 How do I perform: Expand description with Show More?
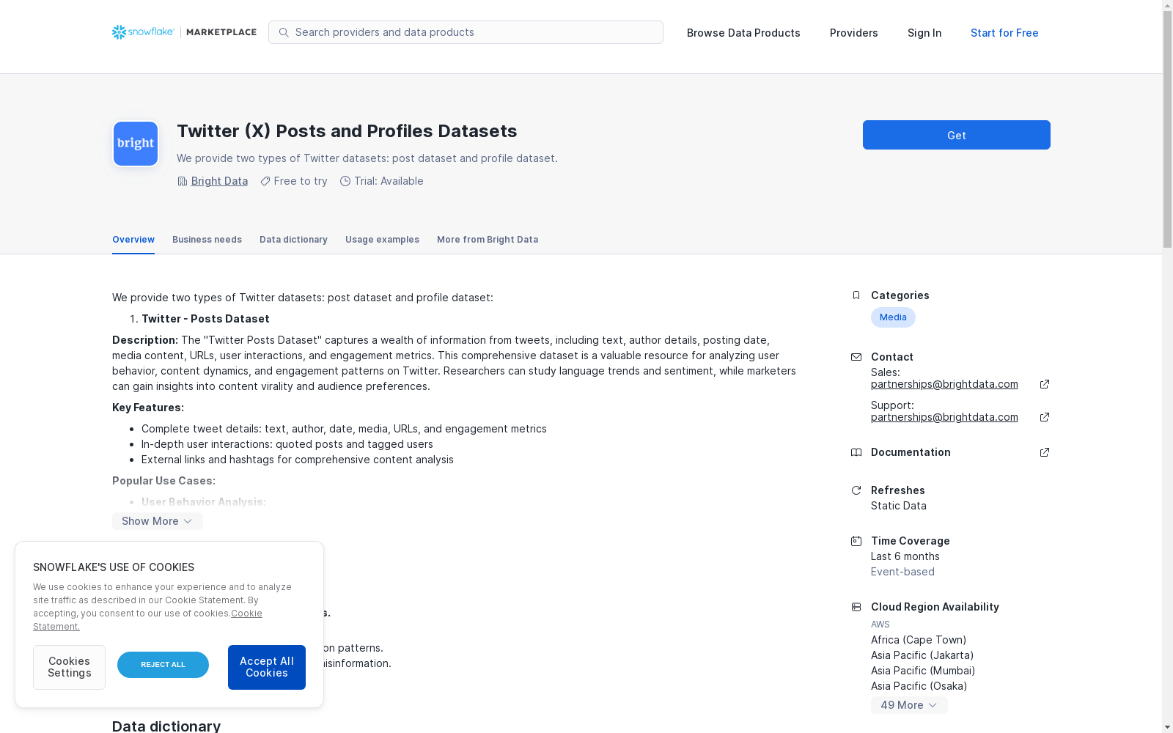(x=158, y=521)
